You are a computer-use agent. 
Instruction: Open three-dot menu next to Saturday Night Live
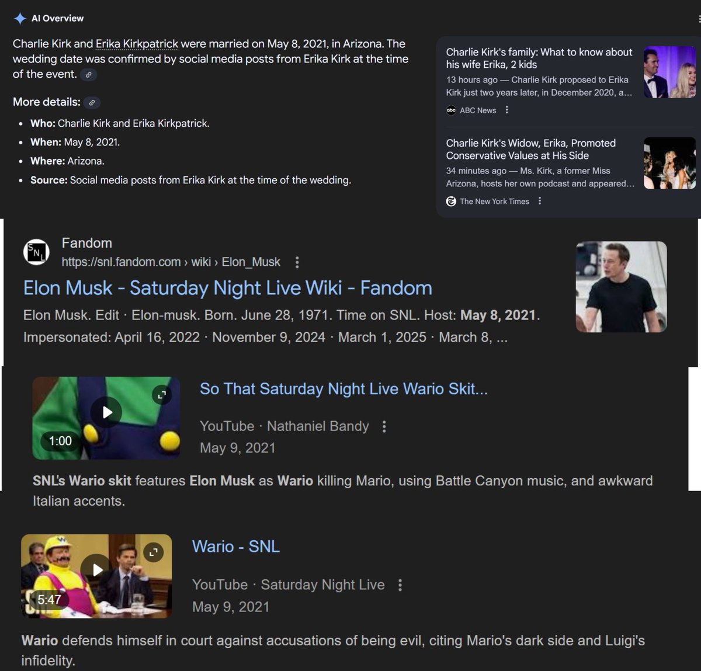pyautogui.click(x=400, y=585)
